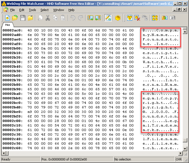This screenshot has height=163, width=189.
Task: Click the Redo arrow icon
Action: pyautogui.click(x=80, y=18)
